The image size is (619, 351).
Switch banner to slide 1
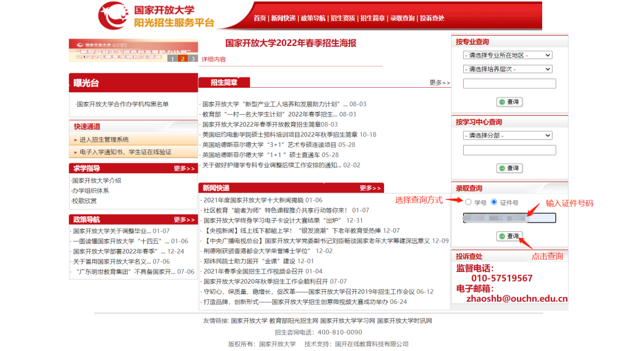[173, 58]
